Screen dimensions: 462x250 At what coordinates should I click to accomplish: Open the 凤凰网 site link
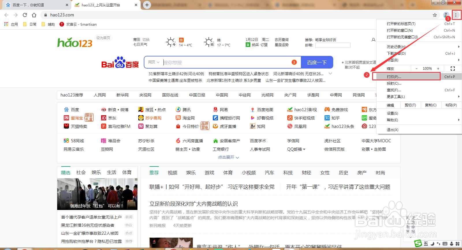[x=297, y=126]
